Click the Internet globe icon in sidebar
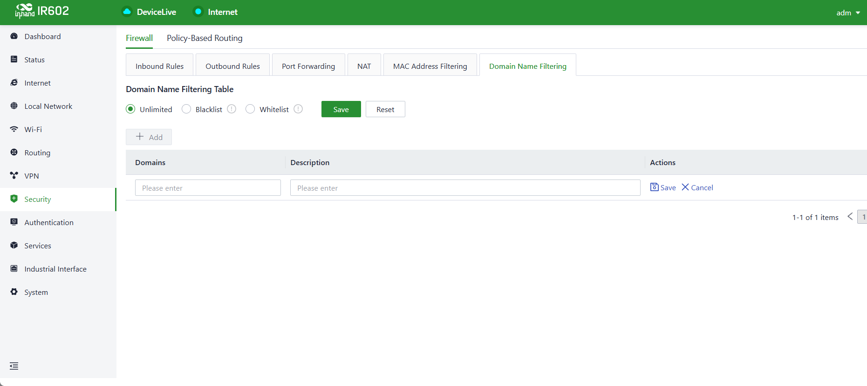 click(x=14, y=83)
